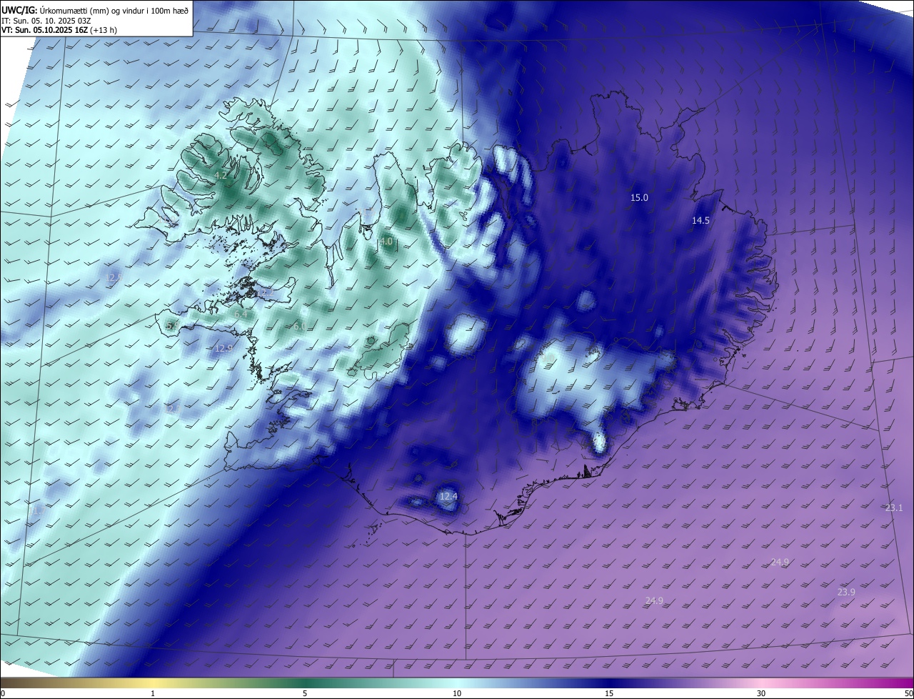914x699 pixels.
Task: Click the 23.9 value label on the map
Action: (x=846, y=593)
